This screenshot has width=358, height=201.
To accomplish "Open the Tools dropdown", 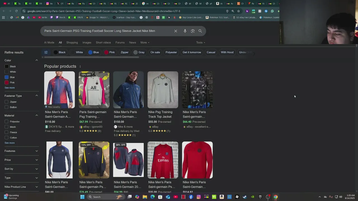I will click(x=201, y=42).
